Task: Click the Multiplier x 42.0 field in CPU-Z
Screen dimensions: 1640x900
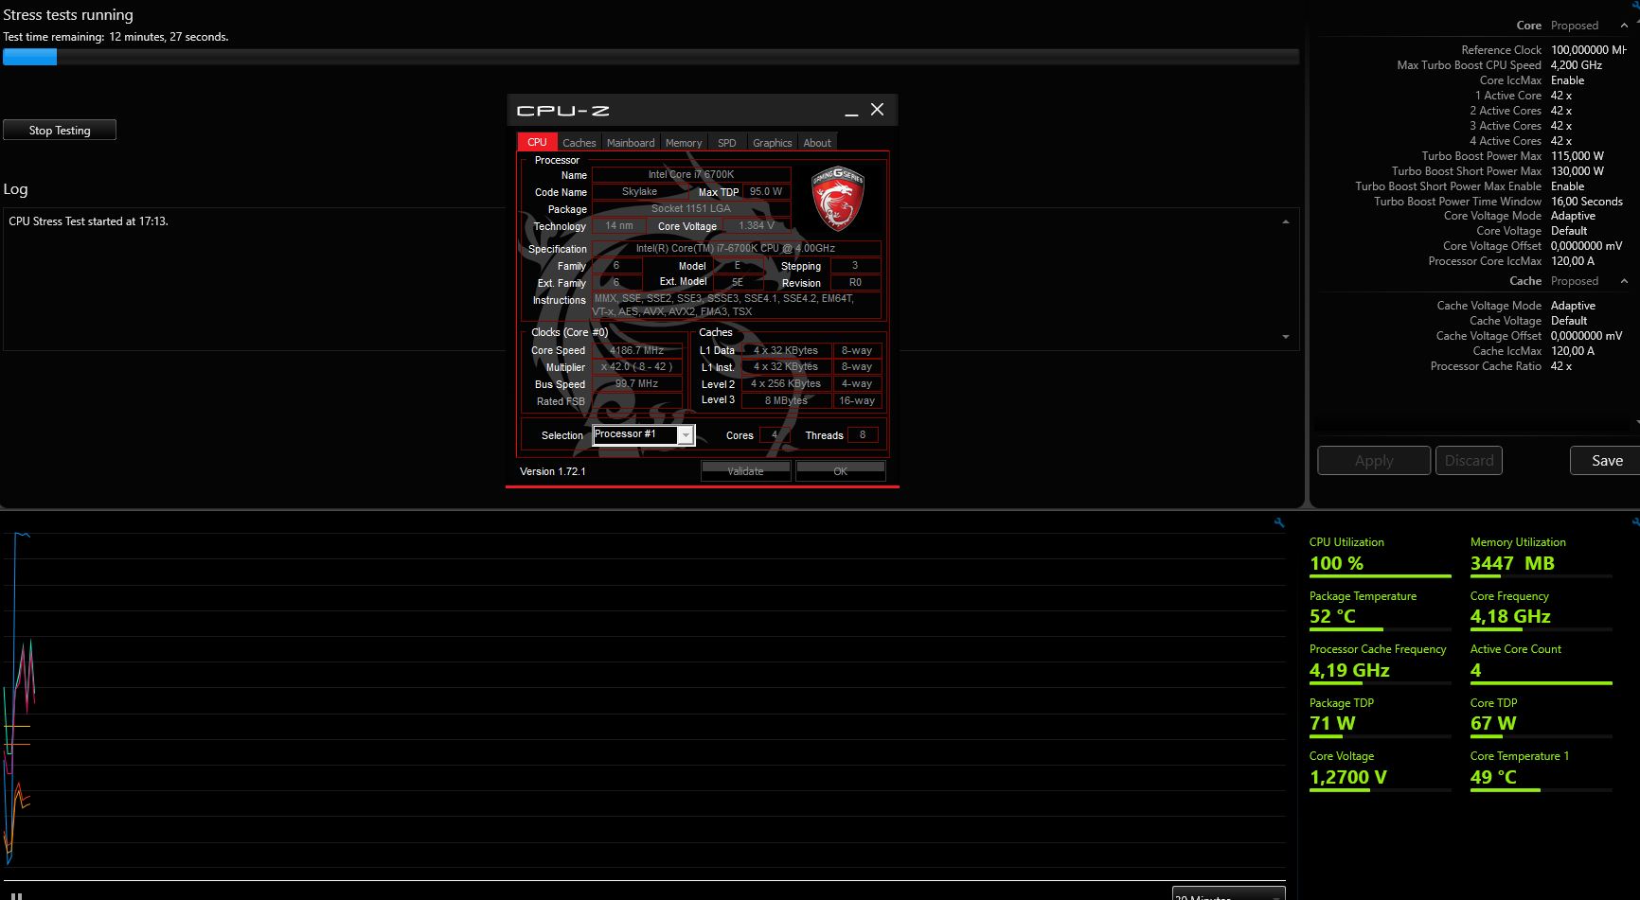Action: (x=637, y=367)
